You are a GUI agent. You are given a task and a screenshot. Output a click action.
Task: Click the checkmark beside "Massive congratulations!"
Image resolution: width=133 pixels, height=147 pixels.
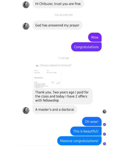click(104, 144)
